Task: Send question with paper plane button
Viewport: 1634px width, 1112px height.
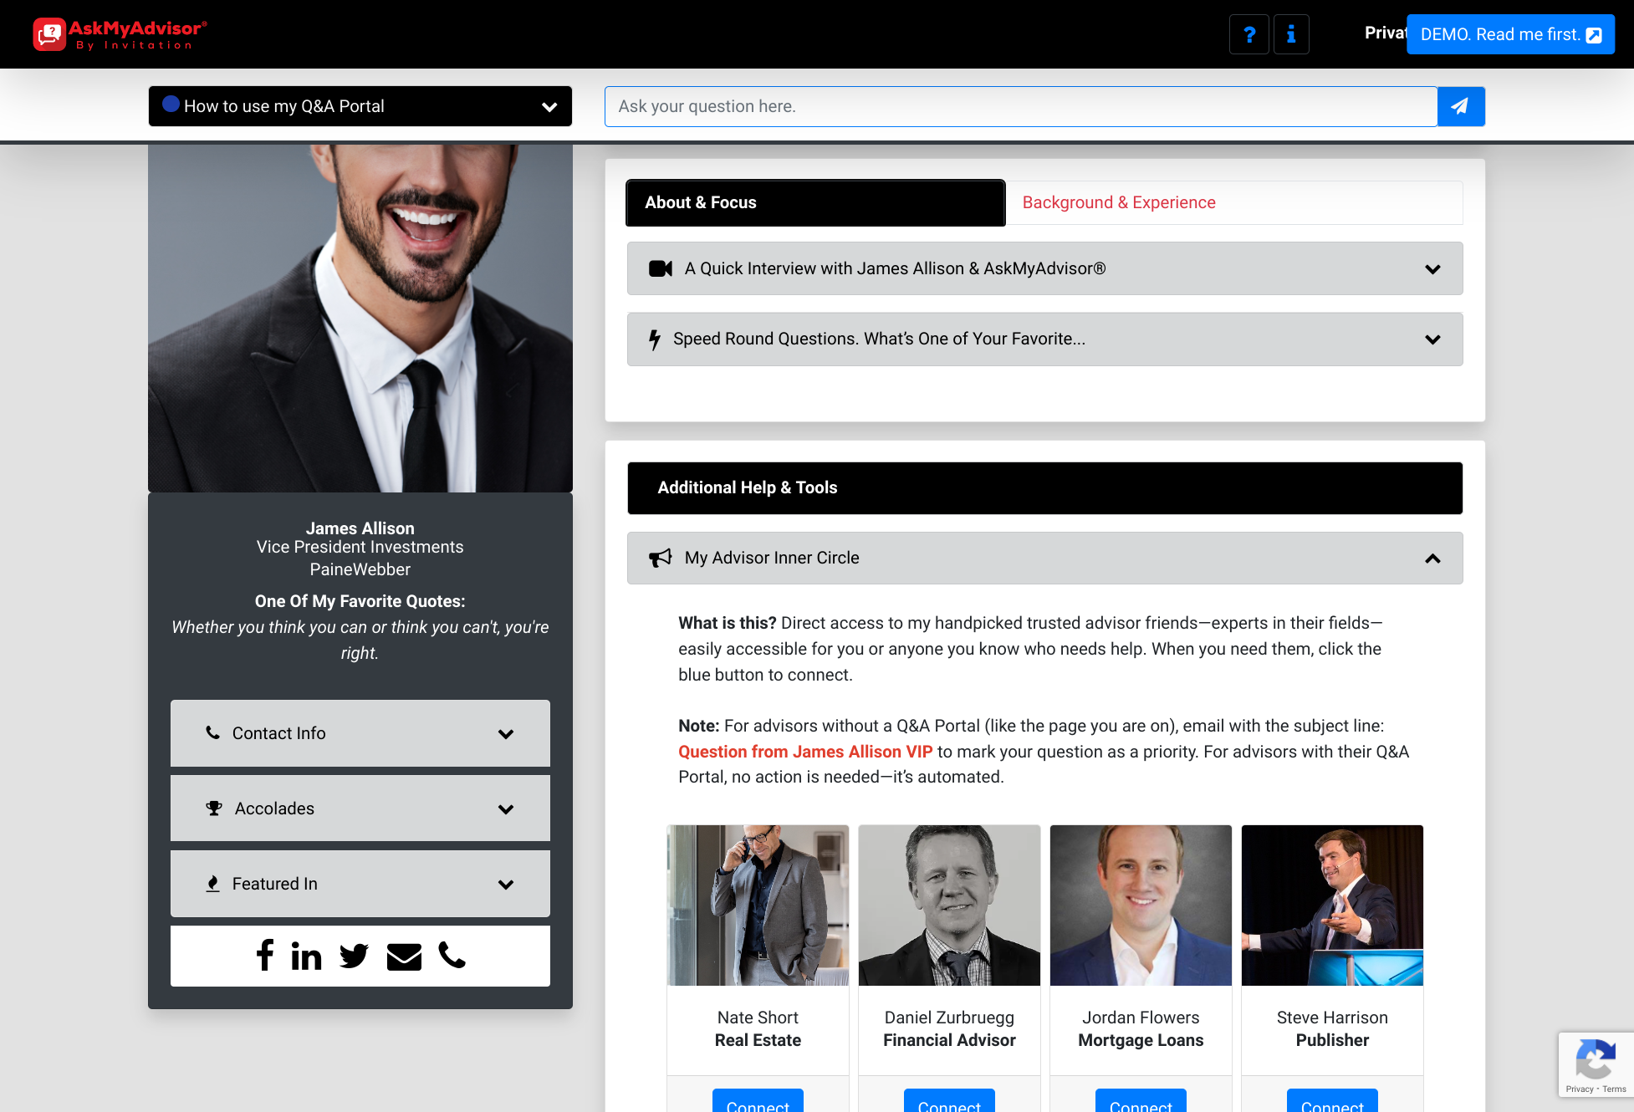Action: (1461, 106)
